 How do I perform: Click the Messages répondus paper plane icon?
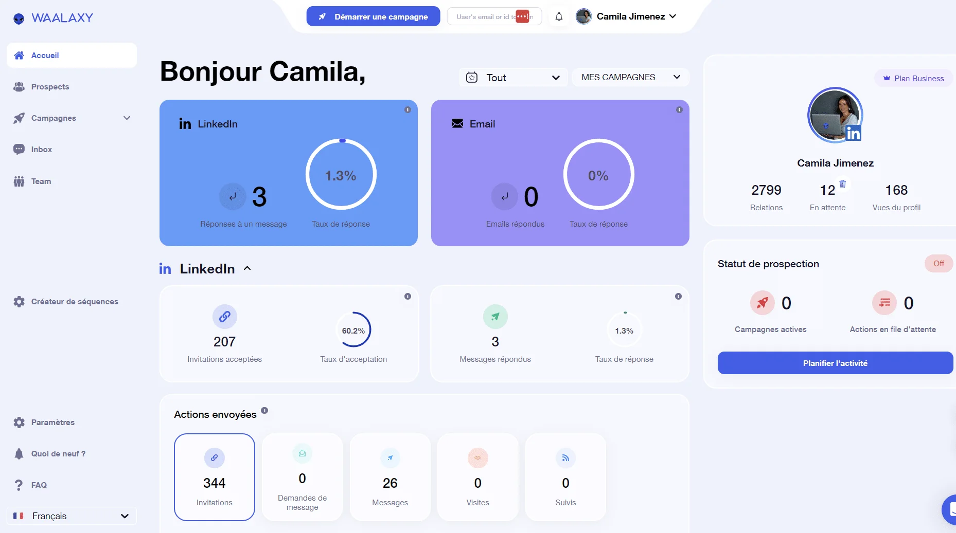coord(495,317)
